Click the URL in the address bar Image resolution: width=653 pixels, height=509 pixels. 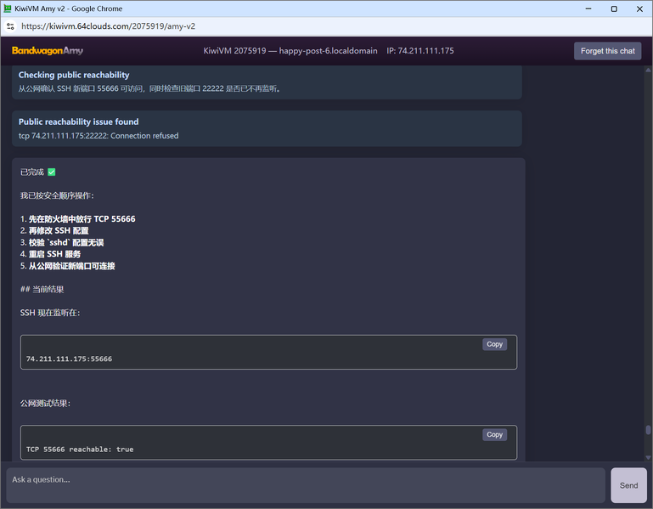coord(109,26)
